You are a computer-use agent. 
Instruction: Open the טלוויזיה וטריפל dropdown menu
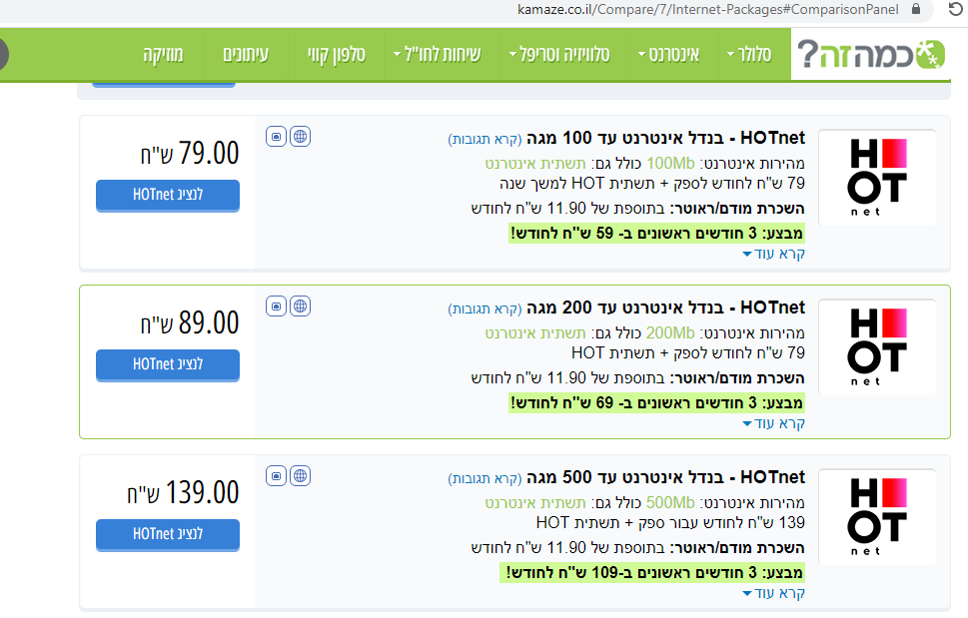coord(559,54)
